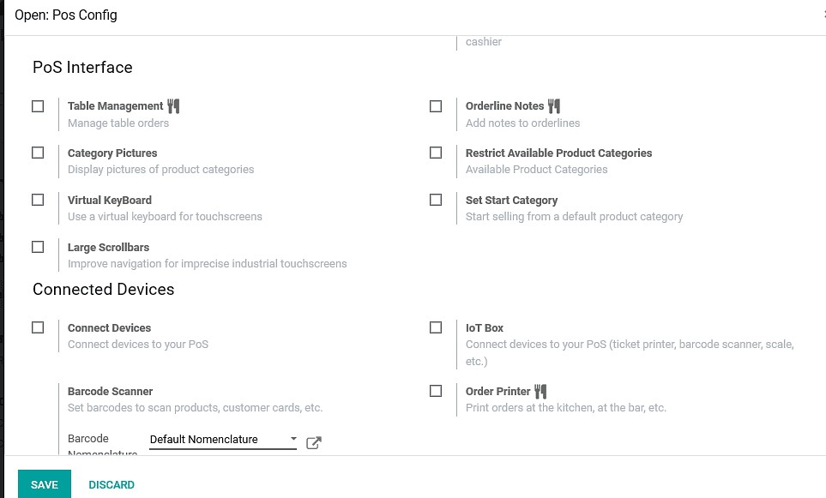
Task: Discard the configuration changes
Action: pyautogui.click(x=112, y=484)
